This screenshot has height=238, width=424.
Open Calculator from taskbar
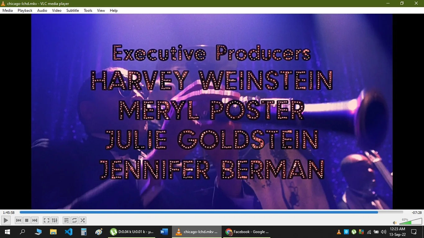point(84,232)
